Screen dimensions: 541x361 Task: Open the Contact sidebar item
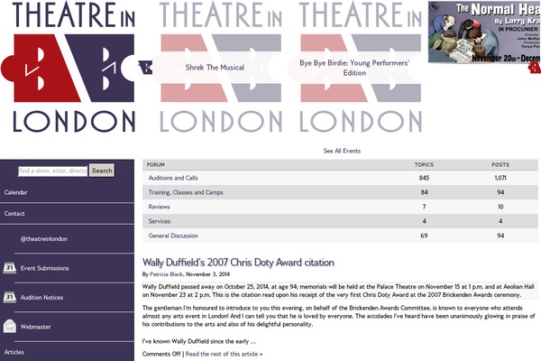point(14,214)
